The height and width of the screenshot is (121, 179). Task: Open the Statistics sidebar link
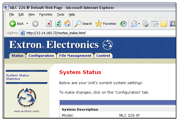point(13,79)
